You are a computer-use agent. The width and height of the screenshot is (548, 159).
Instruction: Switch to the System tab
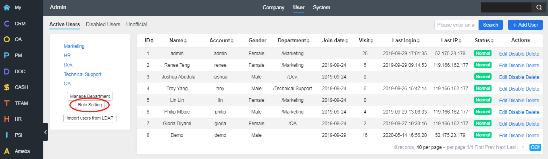[321, 7]
